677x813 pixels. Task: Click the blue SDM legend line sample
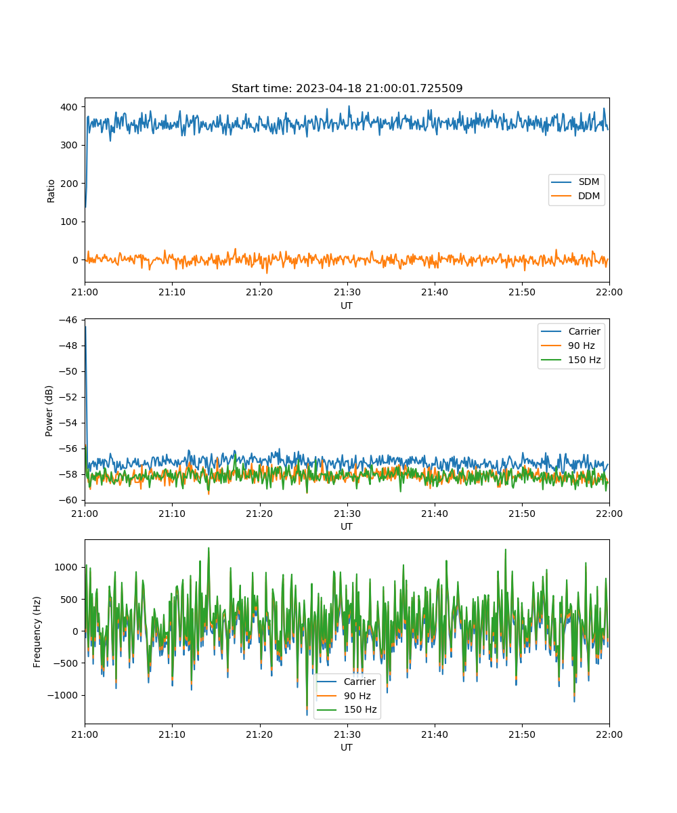pyautogui.click(x=563, y=183)
